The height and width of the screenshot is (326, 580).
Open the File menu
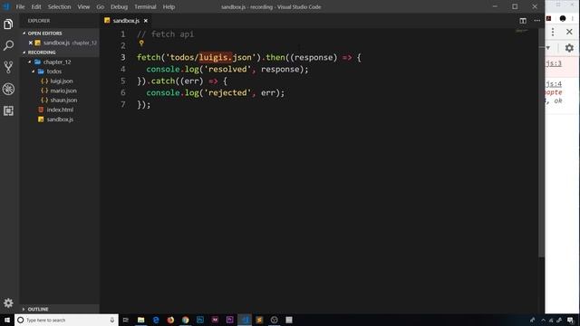tap(20, 6)
